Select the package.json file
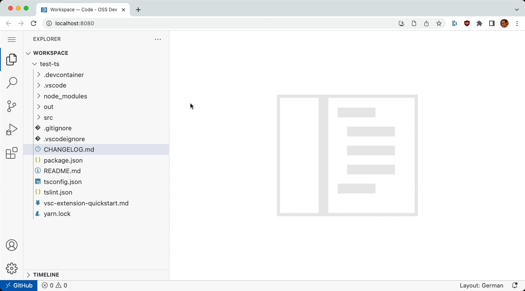The image size is (525, 291). pos(63,160)
